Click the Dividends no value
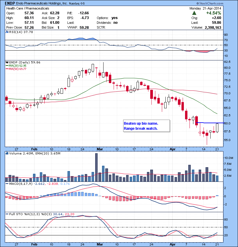This screenshot has width=238, height=247. tap(115, 23)
